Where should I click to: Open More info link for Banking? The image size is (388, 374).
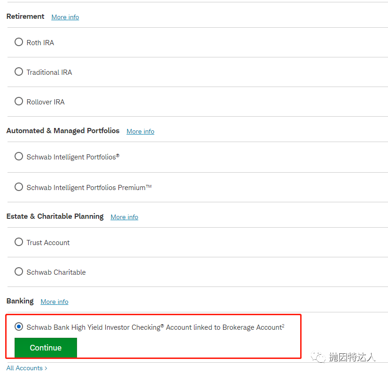pos(54,302)
